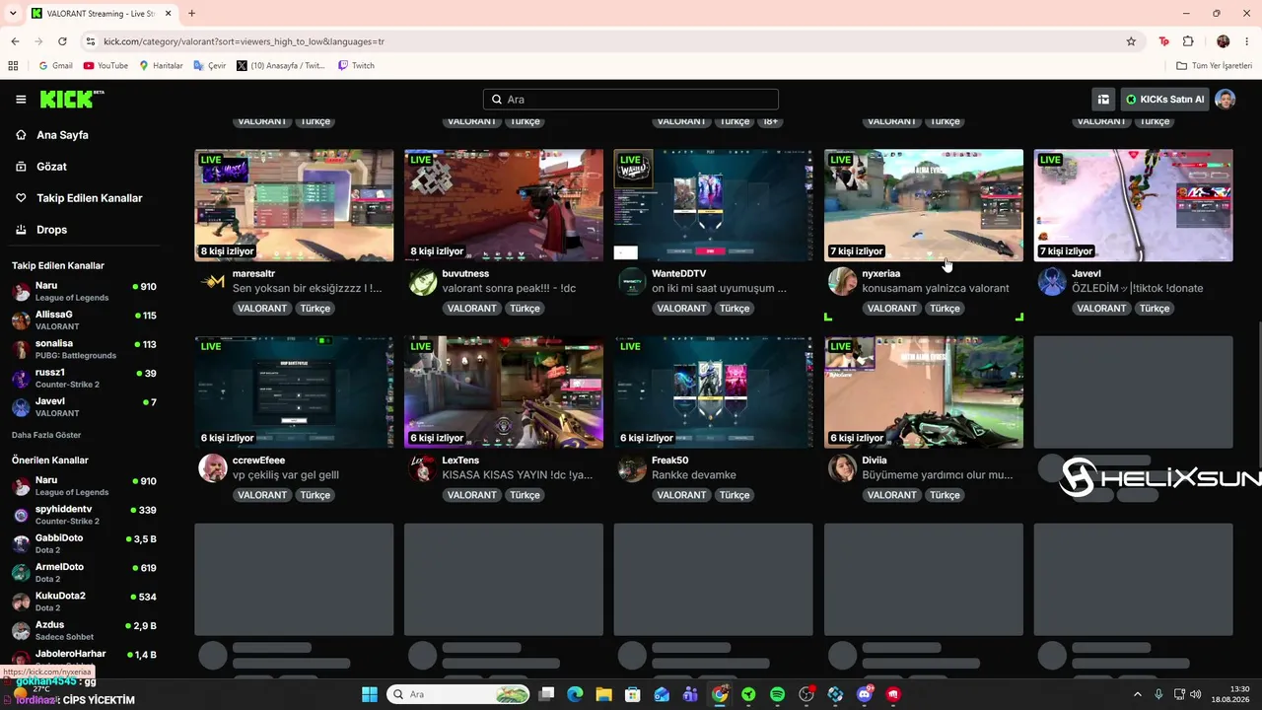Screen dimensions: 1262x710
Task: Click LexTens's round channel avatar
Action: [423, 468]
